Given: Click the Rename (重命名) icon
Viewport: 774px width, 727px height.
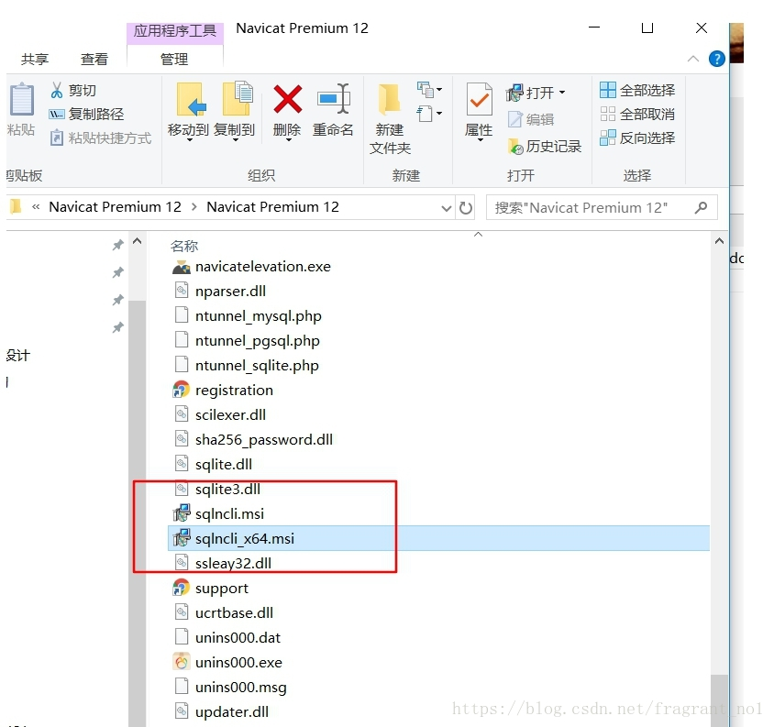Looking at the screenshot, I should (x=333, y=98).
